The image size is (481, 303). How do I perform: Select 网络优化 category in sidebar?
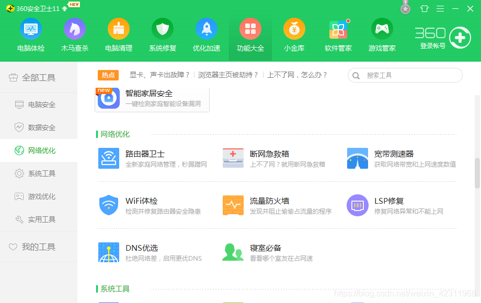click(39, 150)
